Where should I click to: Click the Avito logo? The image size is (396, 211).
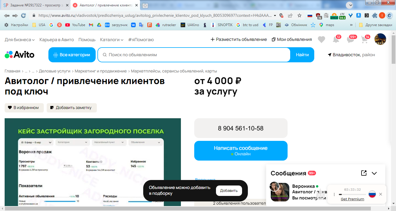(19, 54)
